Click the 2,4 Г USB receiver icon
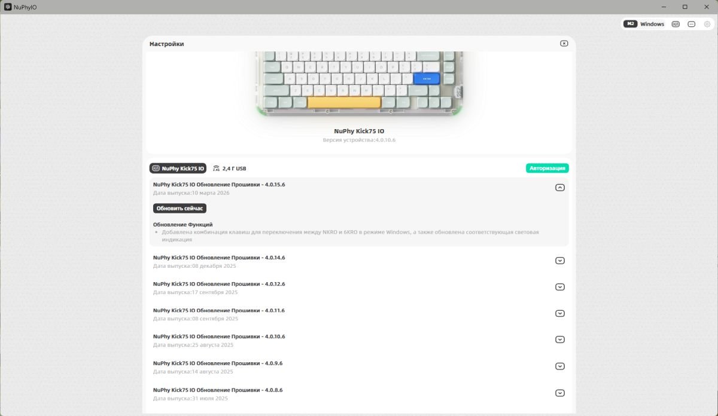 coord(216,169)
